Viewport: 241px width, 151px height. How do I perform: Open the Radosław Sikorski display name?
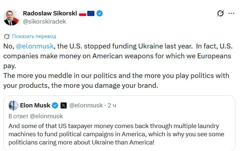pyautogui.click(x=50, y=13)
